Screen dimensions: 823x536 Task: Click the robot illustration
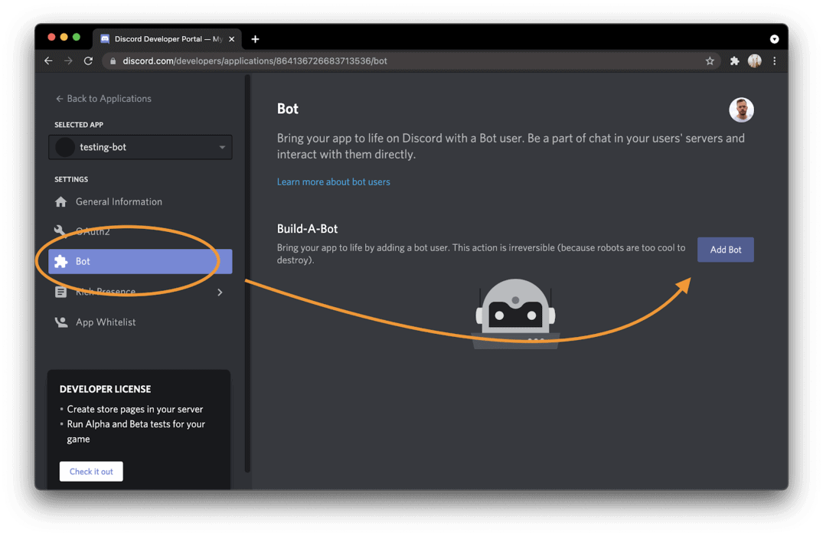click(x=515, y=313)
